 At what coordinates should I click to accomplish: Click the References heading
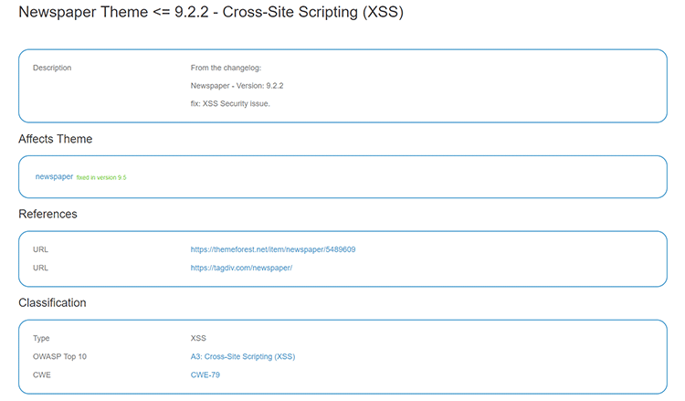pos(47,214)
